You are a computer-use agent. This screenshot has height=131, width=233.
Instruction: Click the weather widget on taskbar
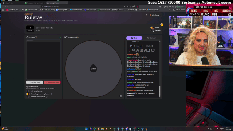pyautogui.click(x=5, y=128)
